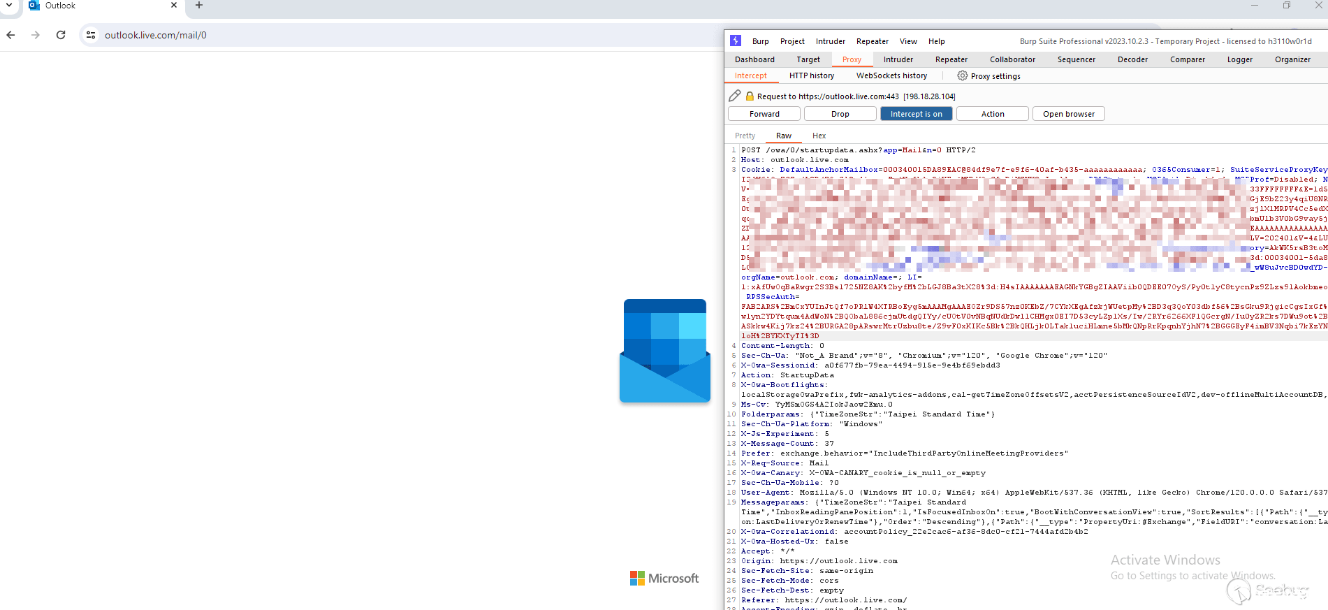
Task: Click the pencil edit icon beside request
Action: (735, 96)
